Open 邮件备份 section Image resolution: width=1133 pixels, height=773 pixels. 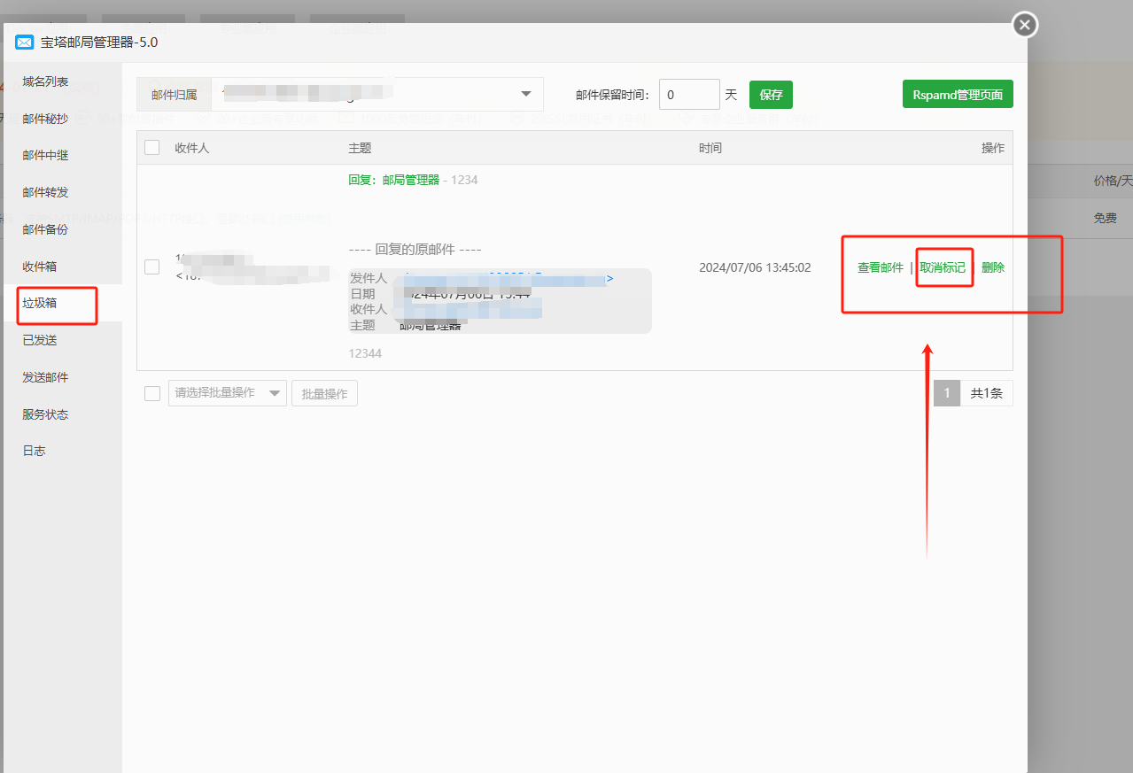tap(45, 229)
